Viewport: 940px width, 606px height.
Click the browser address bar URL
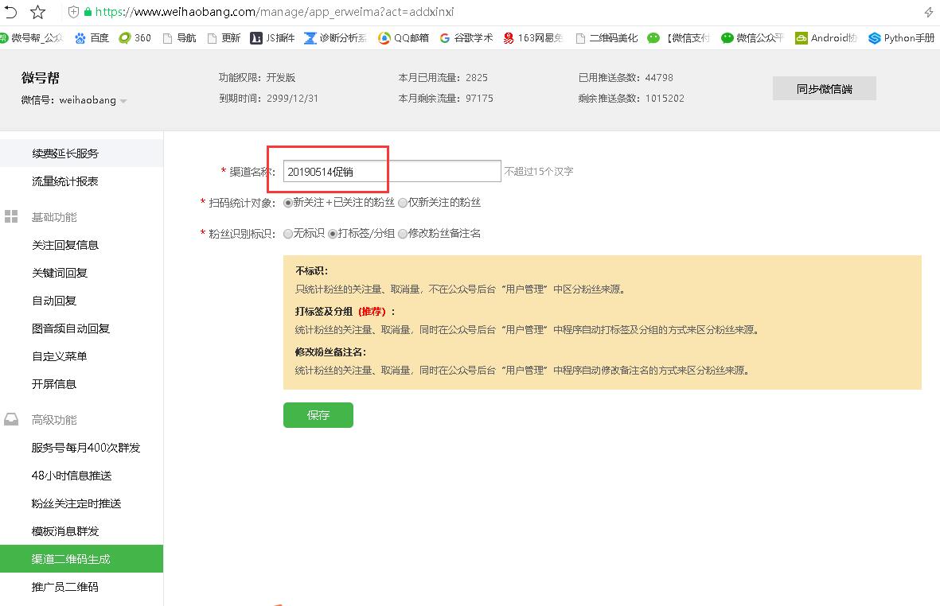(275, 12)
